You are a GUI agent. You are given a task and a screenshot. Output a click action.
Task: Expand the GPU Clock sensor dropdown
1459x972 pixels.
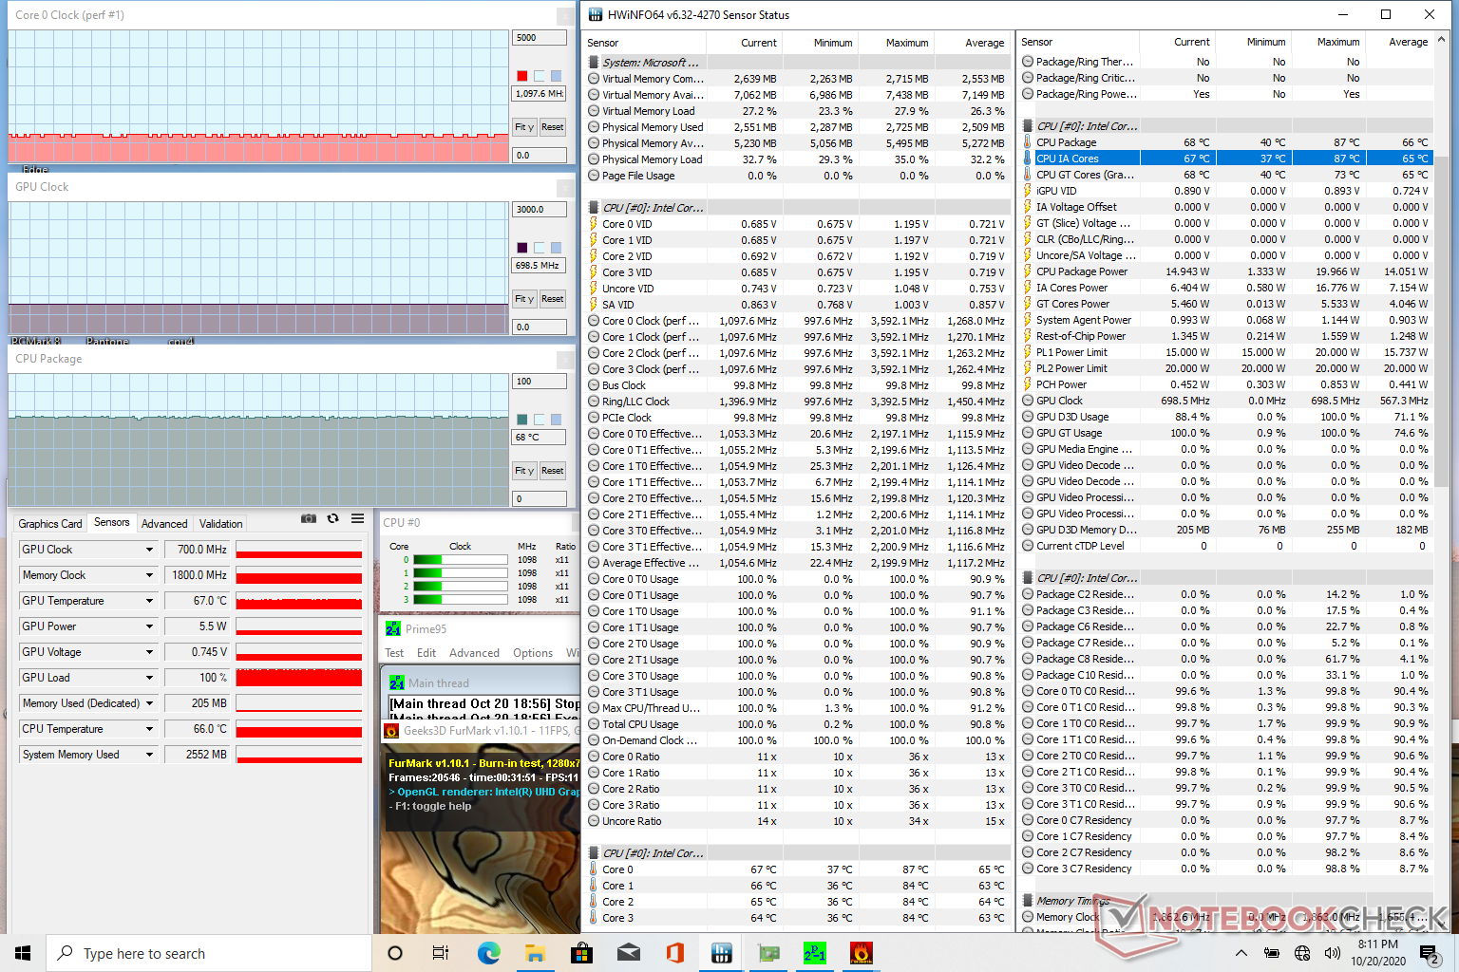pyautogui.click(x=149, y=550)
